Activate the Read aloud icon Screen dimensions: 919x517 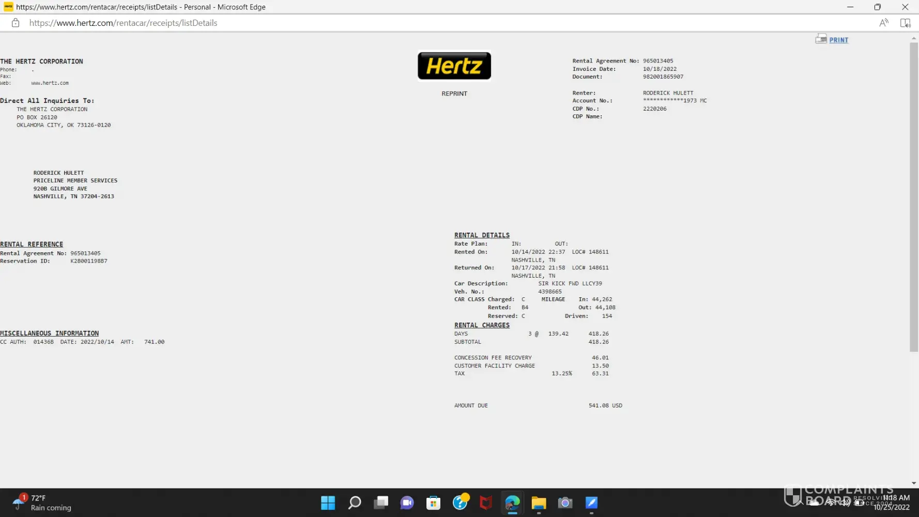coord(884,23)
